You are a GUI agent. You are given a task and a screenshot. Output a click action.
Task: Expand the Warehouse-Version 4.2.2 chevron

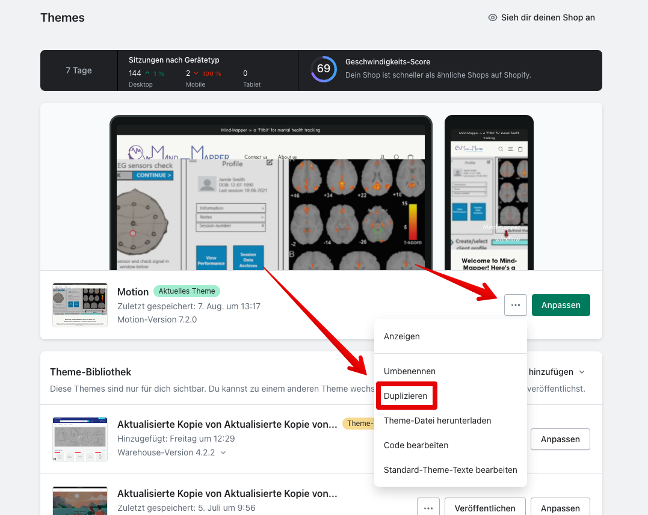tap(223, 452)
